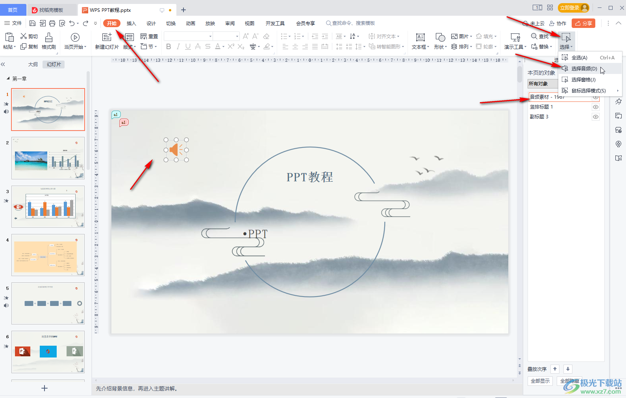Click the Print Preview icon
Image resolution: width=626 pixels, height=398 pixels.
click(62, 23)
